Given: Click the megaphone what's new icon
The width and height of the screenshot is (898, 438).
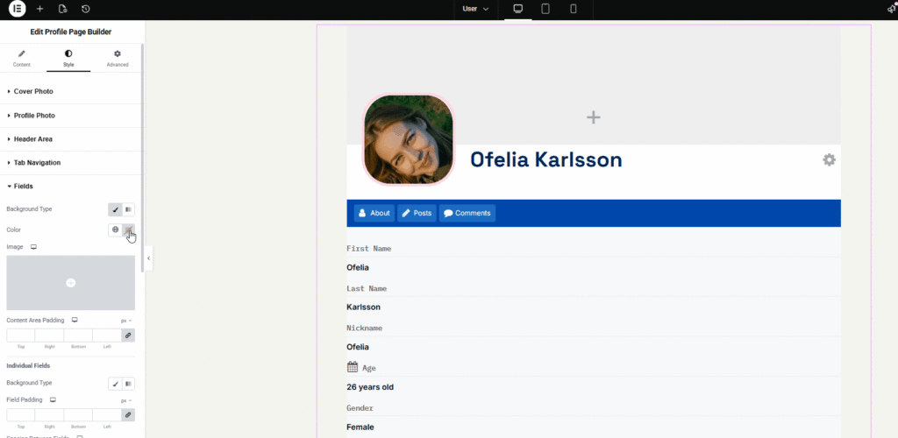Looking at the screenshot, I should (x=892, y=8).
